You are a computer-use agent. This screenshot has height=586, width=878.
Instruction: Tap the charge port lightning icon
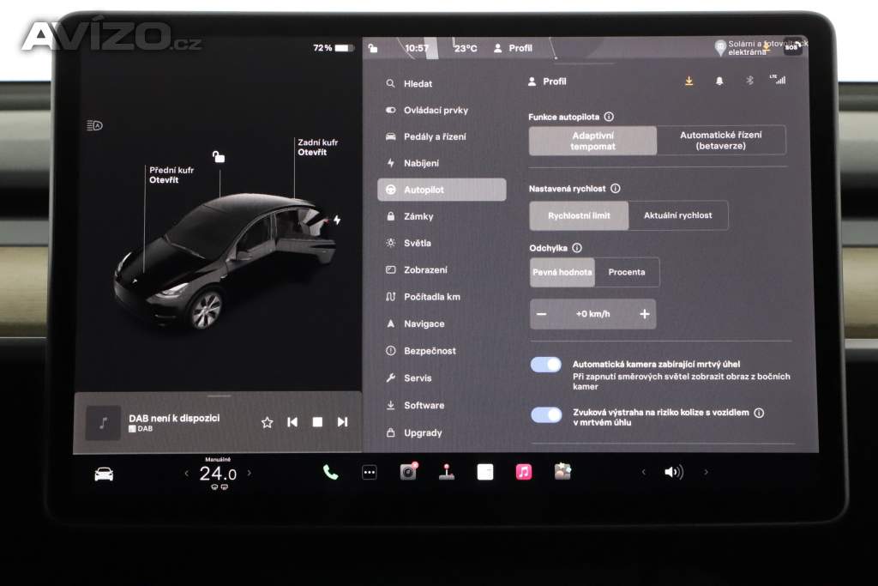(x=337, y=220)
